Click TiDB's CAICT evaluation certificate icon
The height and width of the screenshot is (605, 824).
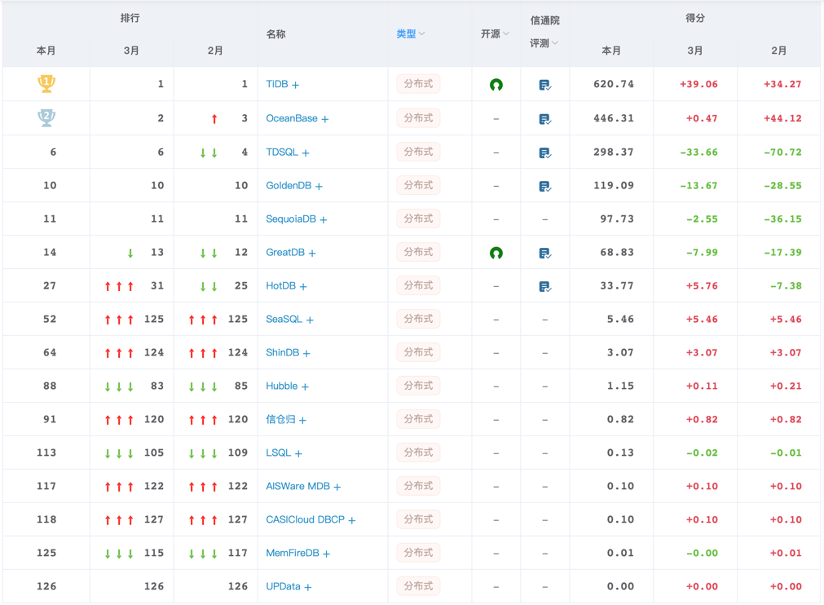click(x=544, y=85)
